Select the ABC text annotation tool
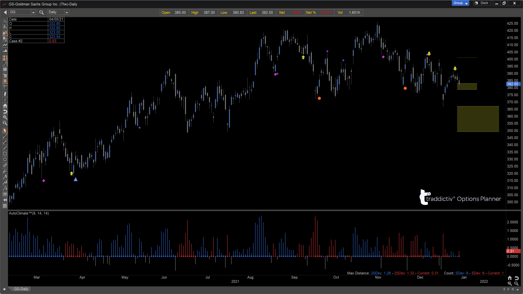This screenshot has width=523, height=294. pos(5,194)
